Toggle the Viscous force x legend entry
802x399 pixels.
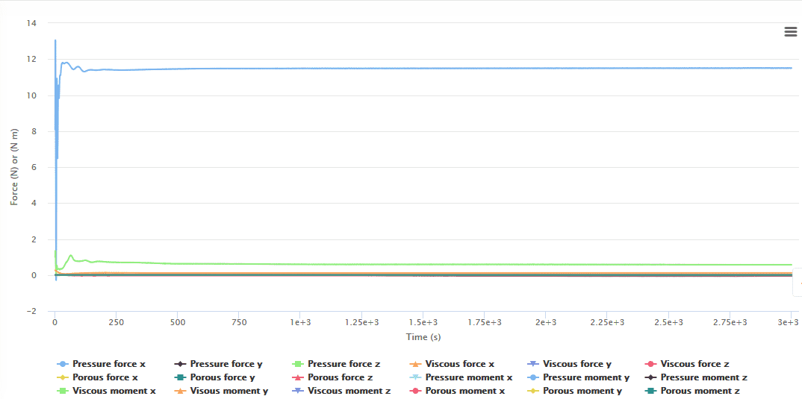point(452,364)
